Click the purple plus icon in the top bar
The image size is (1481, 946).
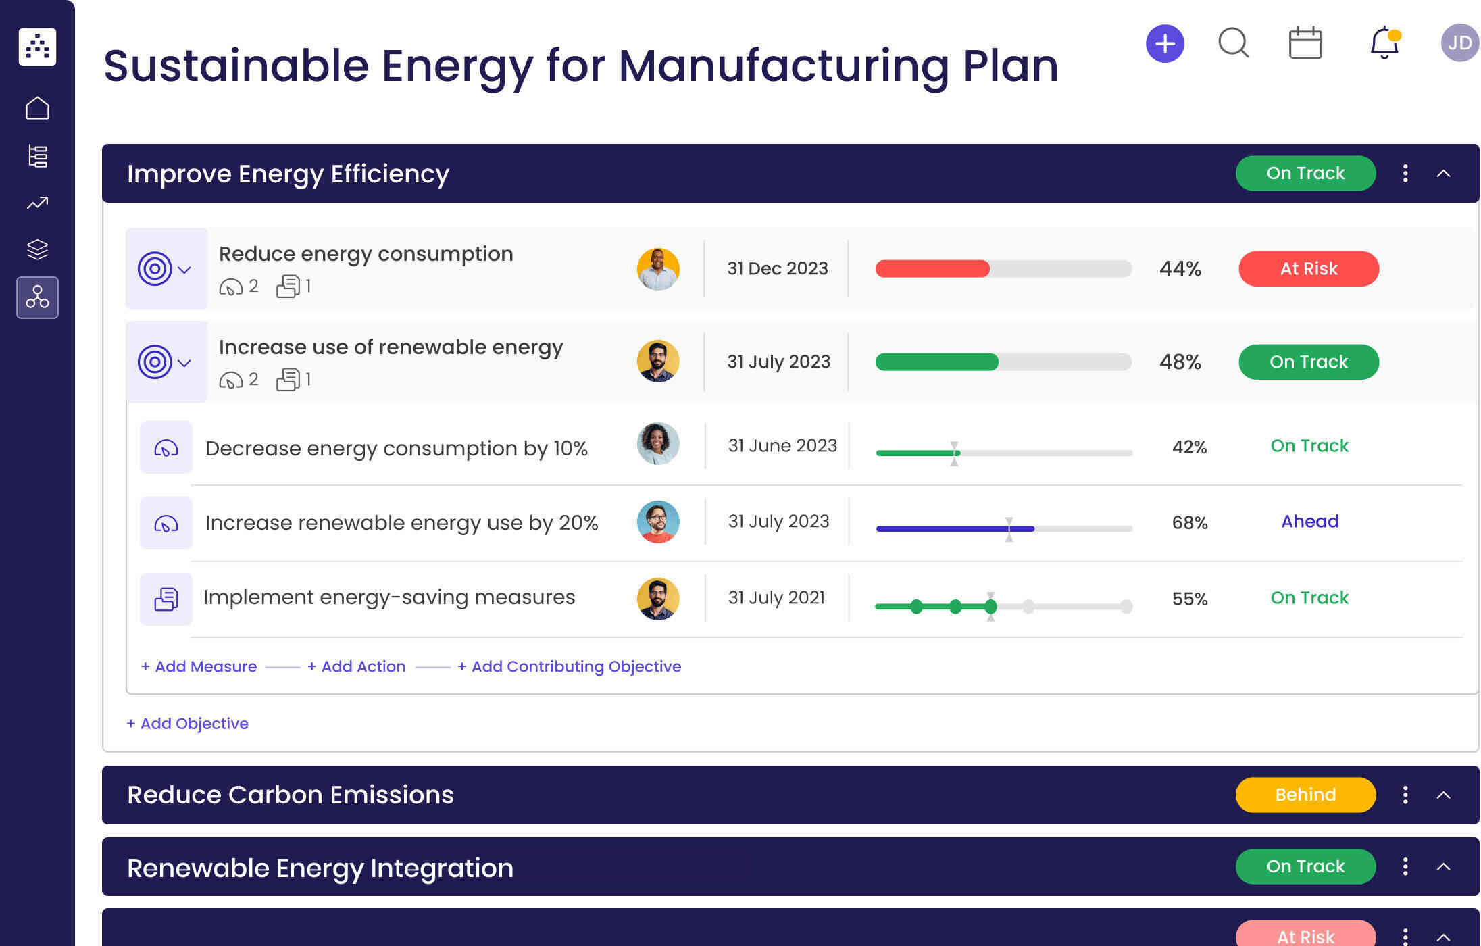click(x=1164, y=43)
